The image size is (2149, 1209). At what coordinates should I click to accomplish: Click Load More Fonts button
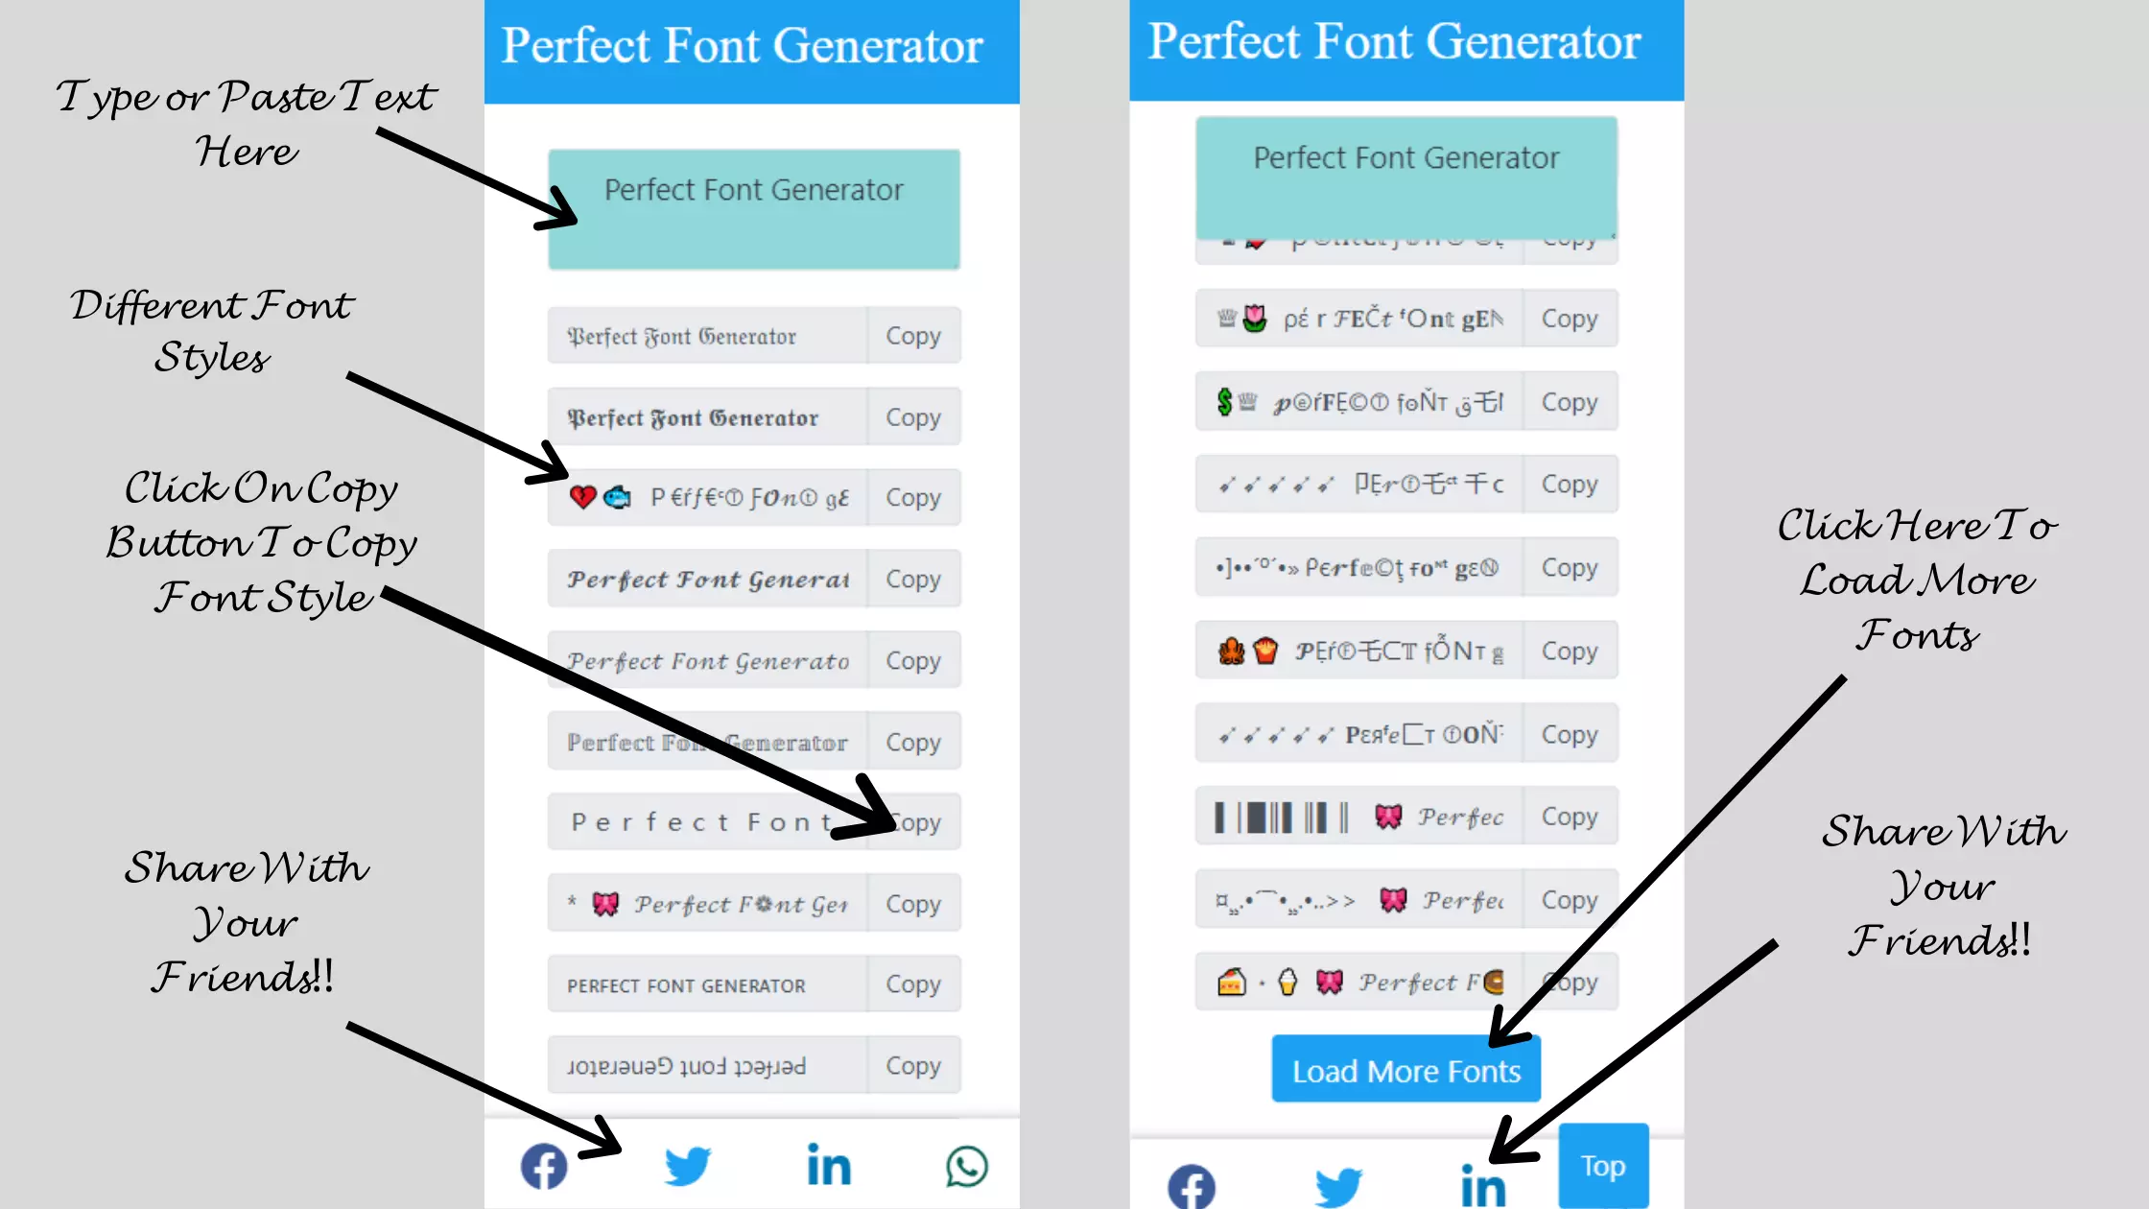pos(1406,1070)
